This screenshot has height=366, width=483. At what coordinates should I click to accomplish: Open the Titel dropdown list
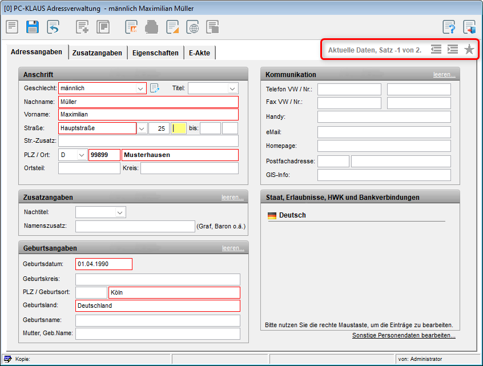(x=232, y=89)
